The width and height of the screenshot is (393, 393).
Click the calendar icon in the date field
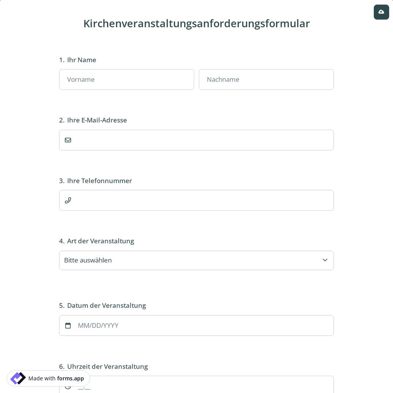point(68,325)
